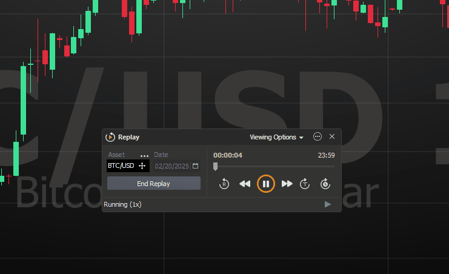Open the circled ellipsis more options menu
Viewport: 449px width, 274px height.
coord(318,137)
